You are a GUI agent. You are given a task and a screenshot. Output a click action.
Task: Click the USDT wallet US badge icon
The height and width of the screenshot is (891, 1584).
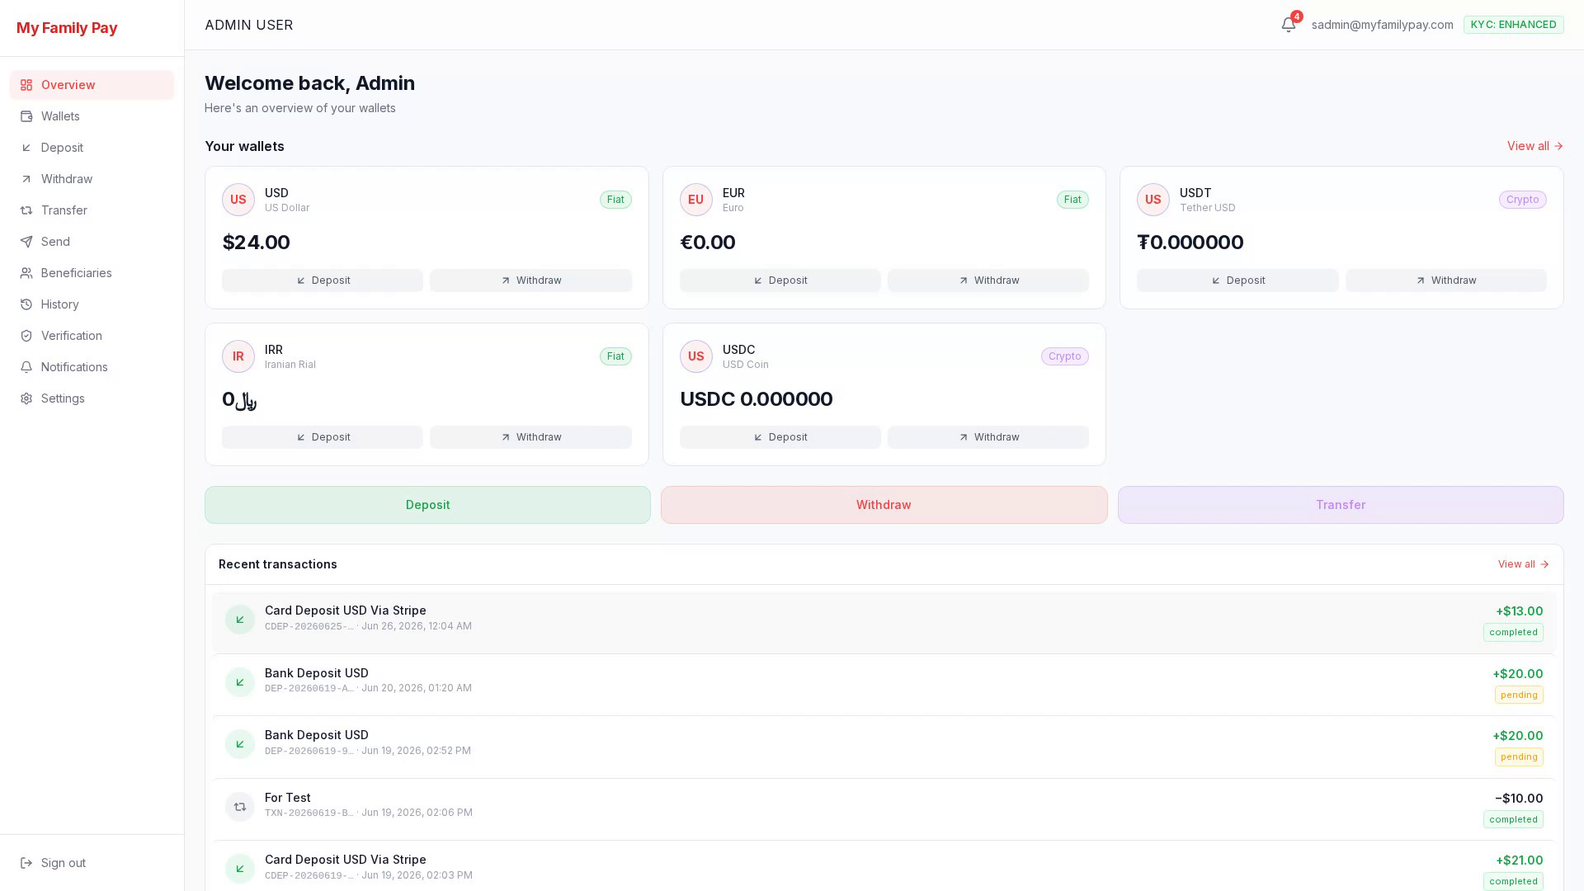[1153, 200]
